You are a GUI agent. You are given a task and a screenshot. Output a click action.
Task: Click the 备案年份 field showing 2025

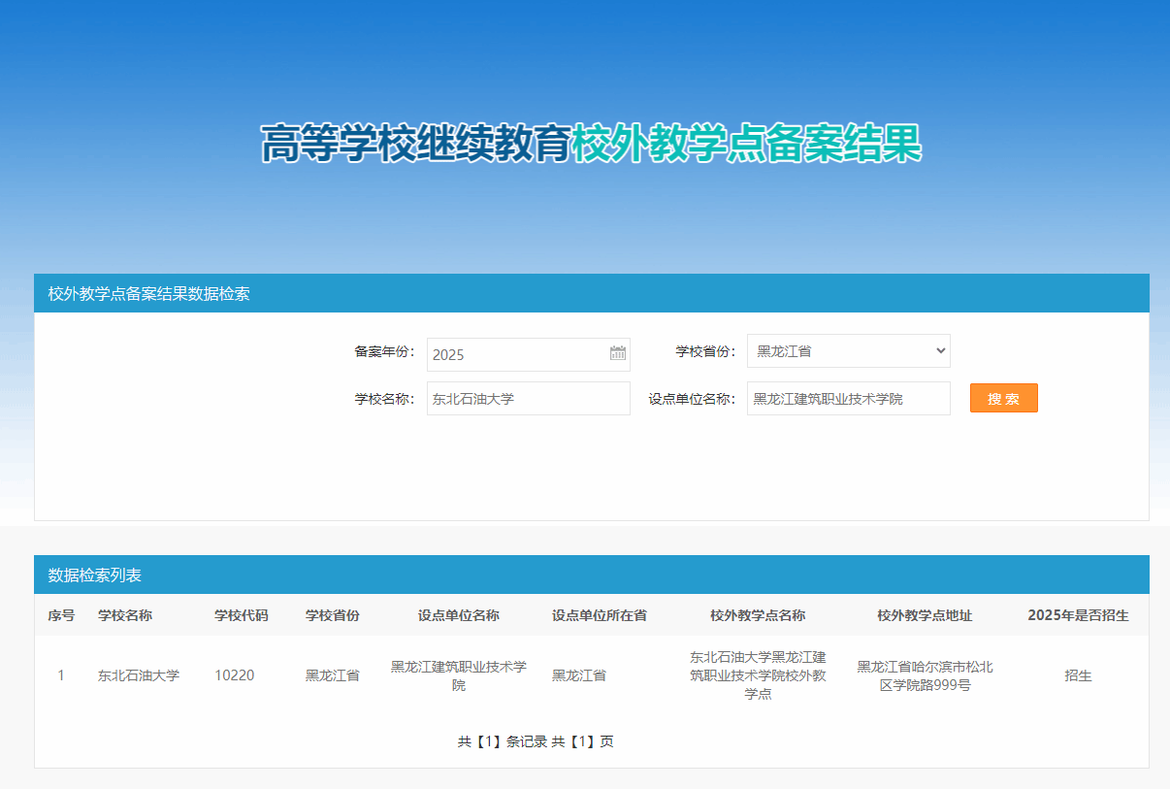[x=529, y=354]
